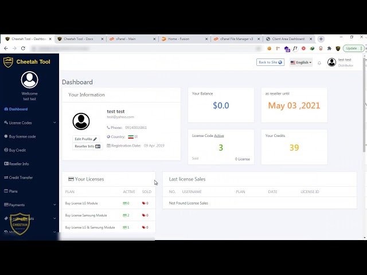Click the Your Licenses card header icon
The height and width of the screenshot is (275, 367).
(x=71, y=179)
